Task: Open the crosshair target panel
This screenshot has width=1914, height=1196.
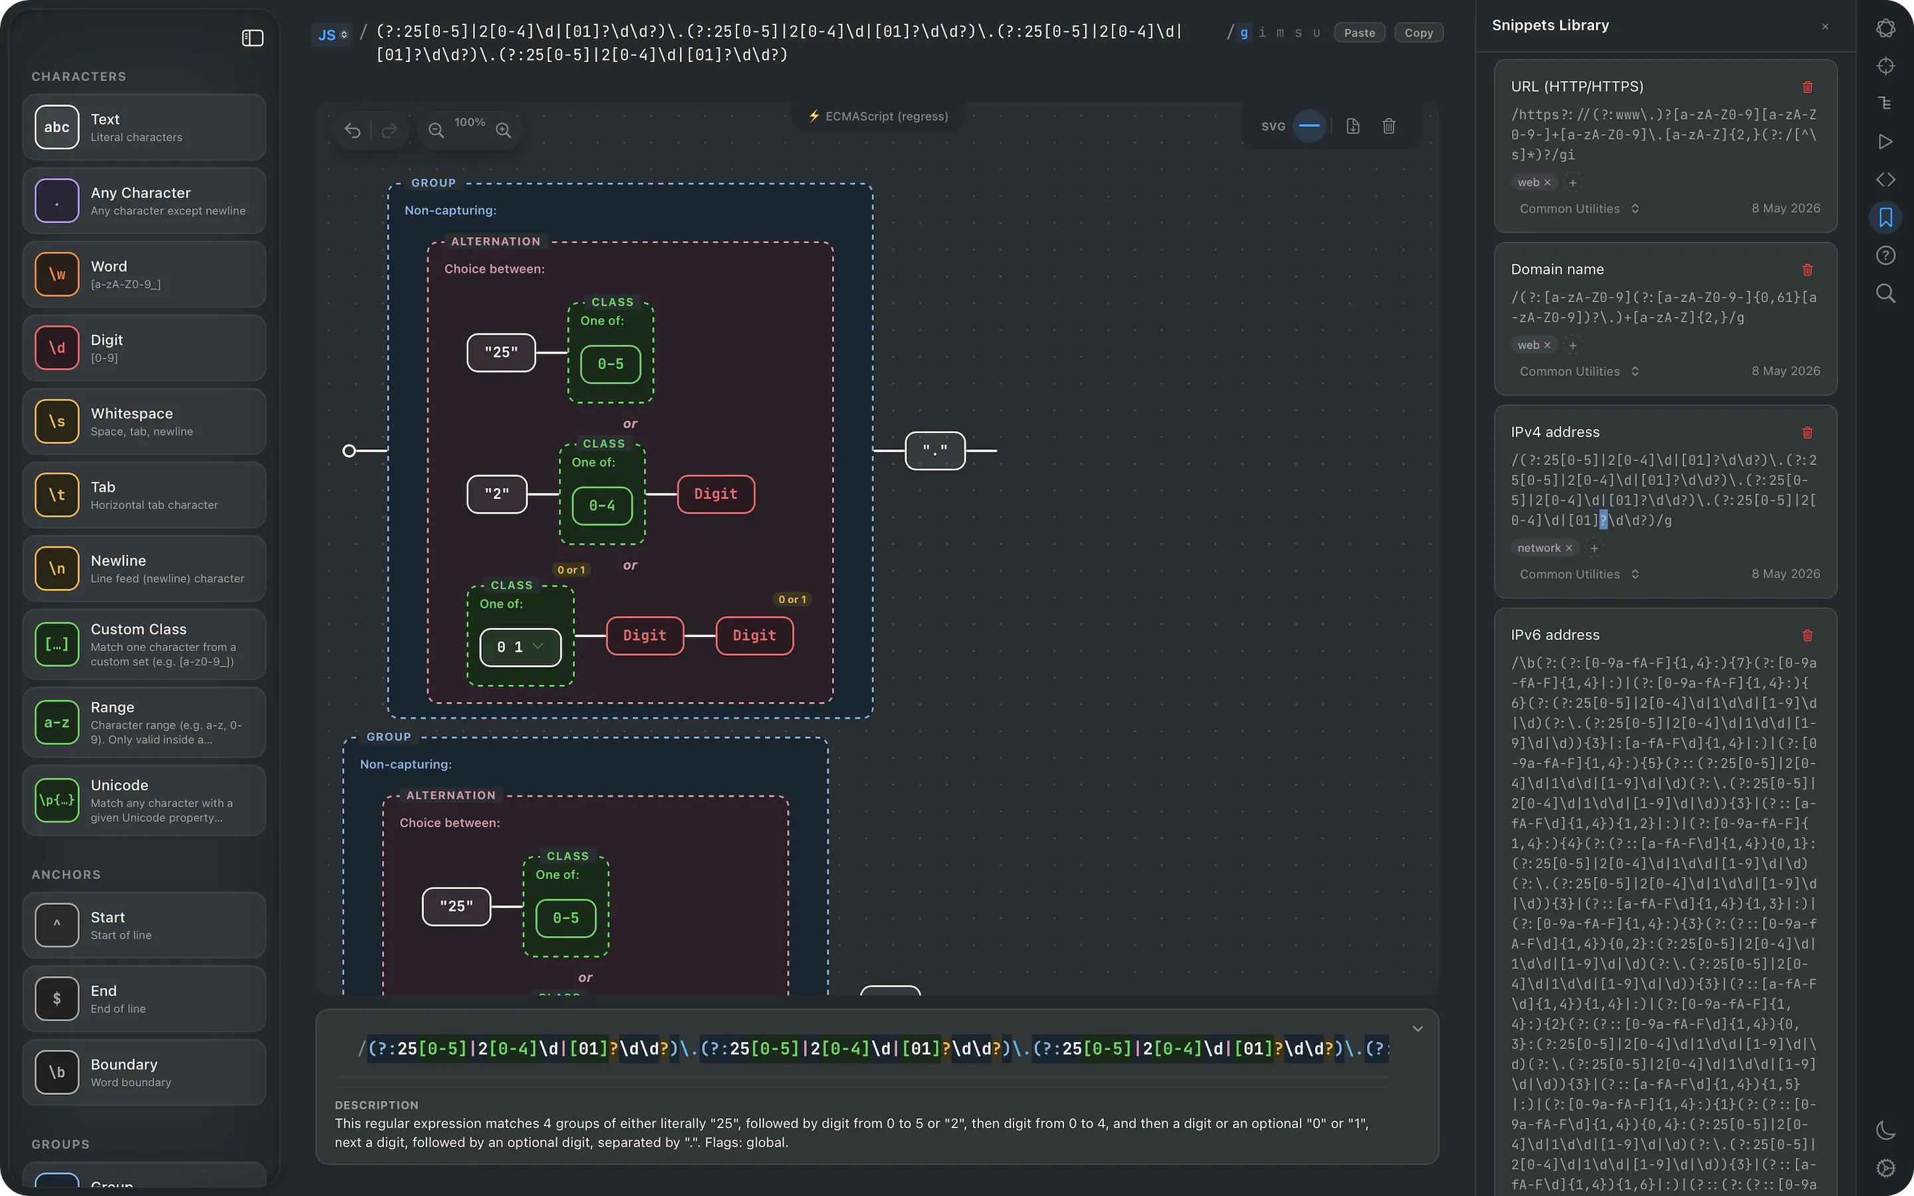Action: click(x=1885, y=66)
